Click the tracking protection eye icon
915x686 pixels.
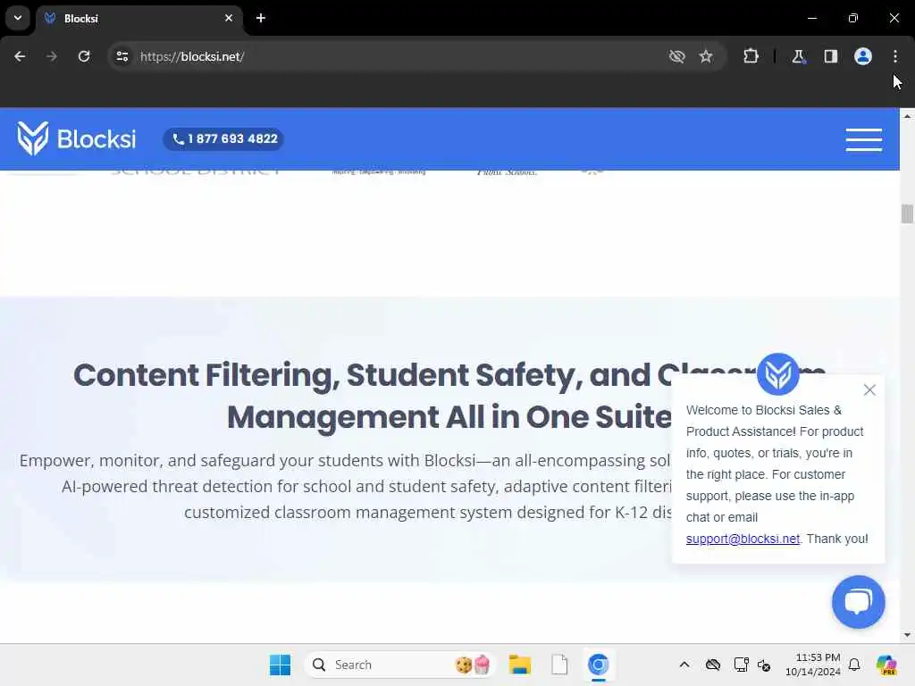click(x=677, y=56)
